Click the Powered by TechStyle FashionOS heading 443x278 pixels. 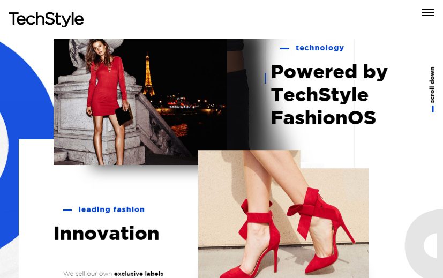(x=329, y=94)
